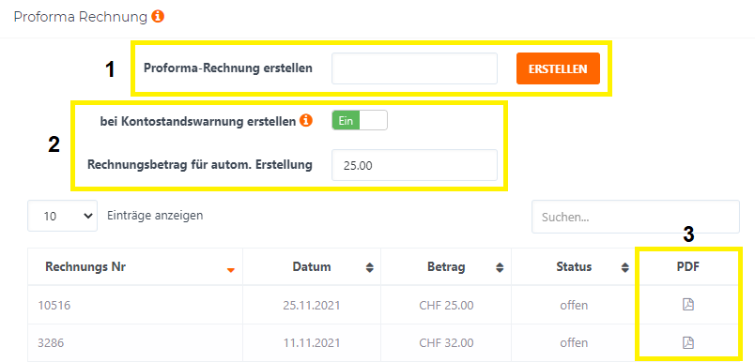Click info icon next to Kontostandswarnung label
This screenshot has width=755, height=362.
306,121
